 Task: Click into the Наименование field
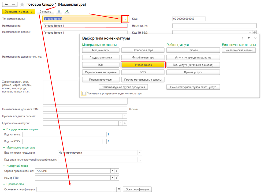tap(85, 26)
